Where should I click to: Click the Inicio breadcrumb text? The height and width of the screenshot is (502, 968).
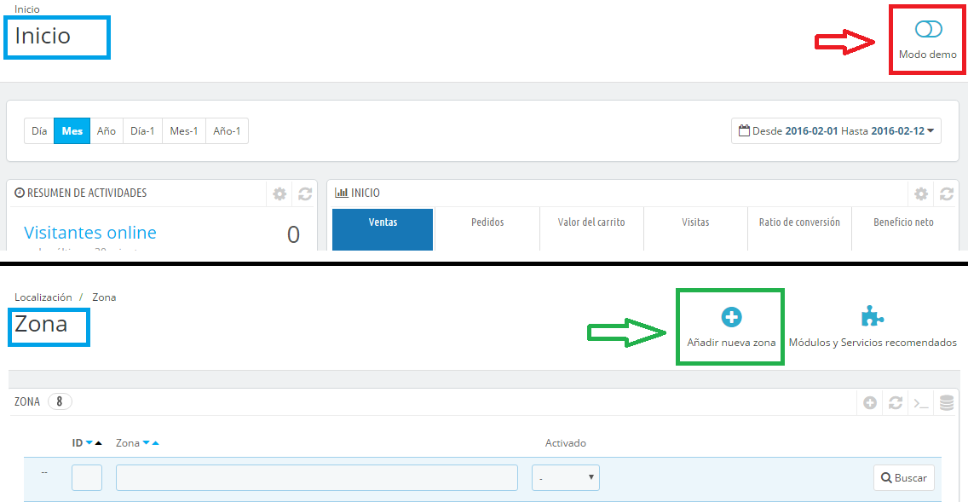(27, 9)
